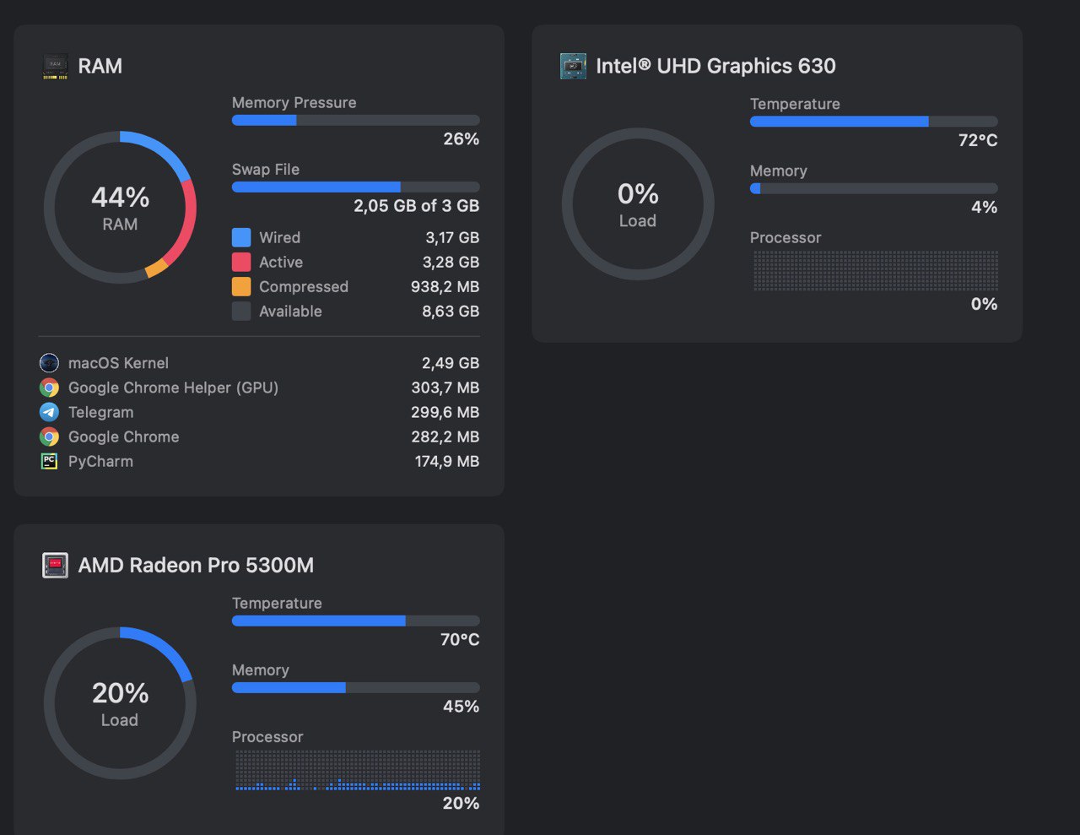The height and width of the screenshot is (835, 1080).
Task: Click the macOS Kernel process icon
Action: click(x=49, y=363)
